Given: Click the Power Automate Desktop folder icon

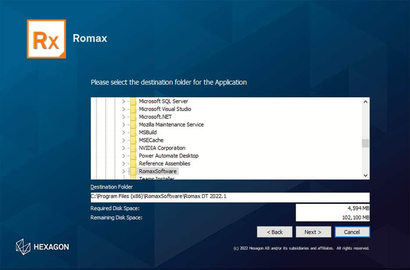Looking at the screenshot, I should point(133,156).
